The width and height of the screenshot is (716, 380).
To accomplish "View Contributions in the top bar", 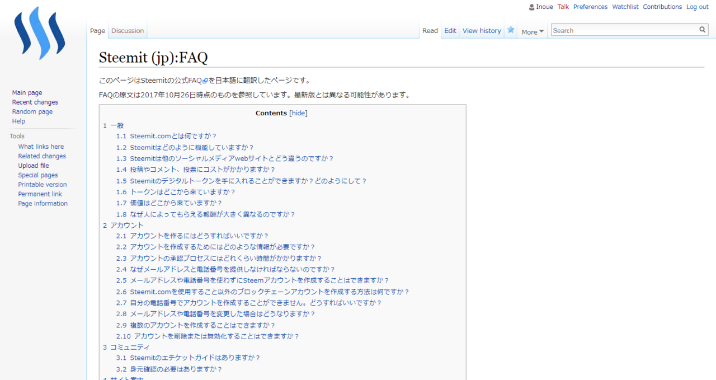I will [662, 7].
